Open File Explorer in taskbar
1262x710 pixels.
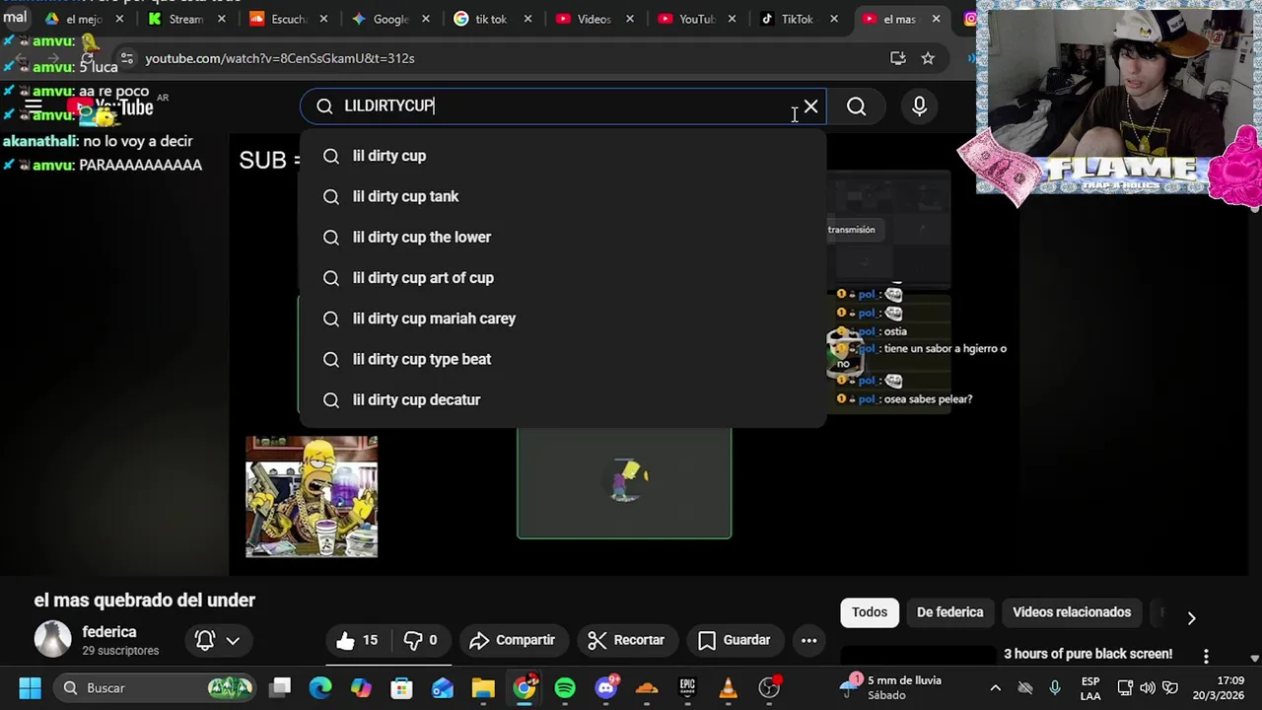tap(483, 688)
